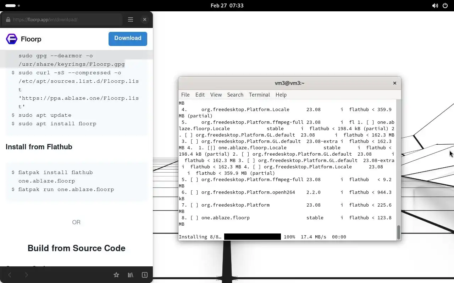Screen dimensions: 454x283
Task: Click the Floorp logo icon
Action: click(12, 39)
